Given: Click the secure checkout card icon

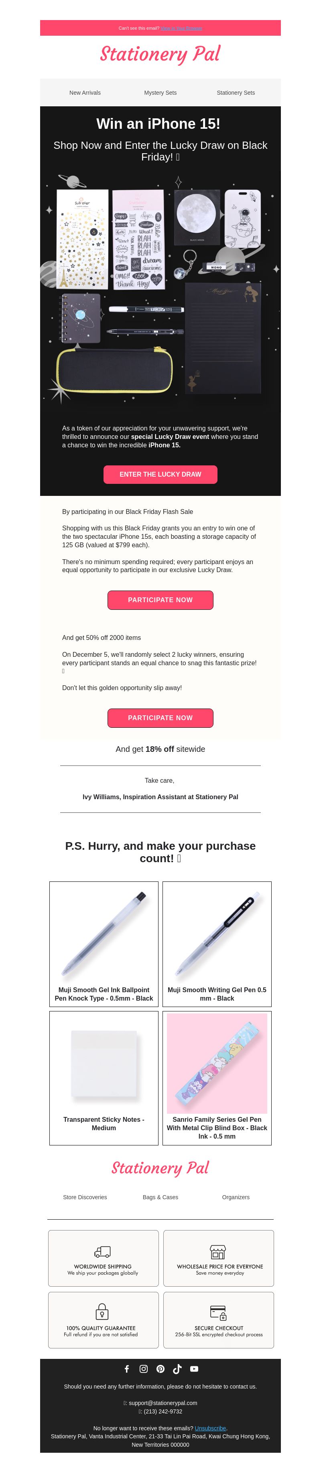Looking at the screenshot, I should pyautogui.click(x=218, y=1312).
